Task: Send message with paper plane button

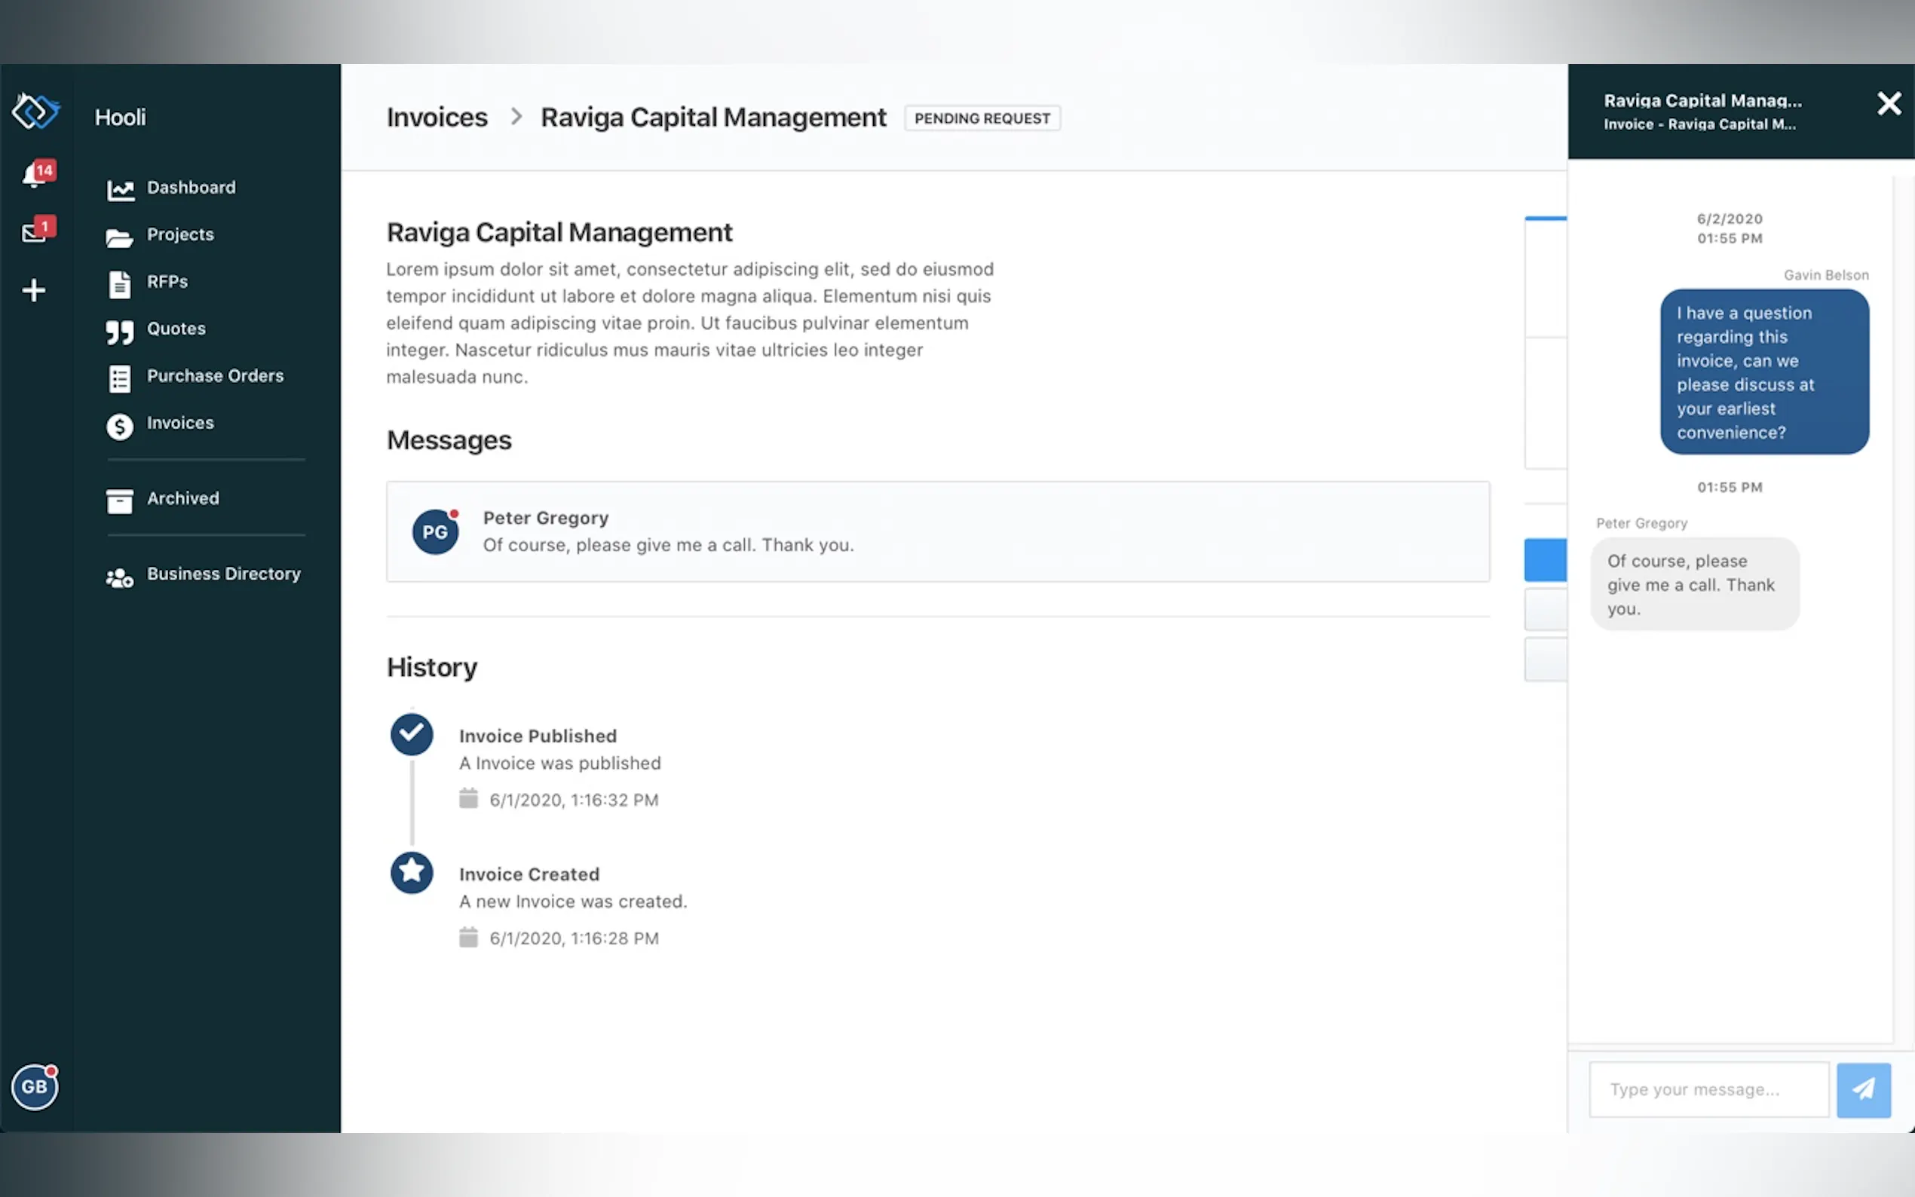Action: click(1863, 1089)
